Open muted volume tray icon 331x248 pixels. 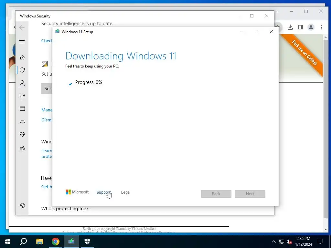(289, 242)
